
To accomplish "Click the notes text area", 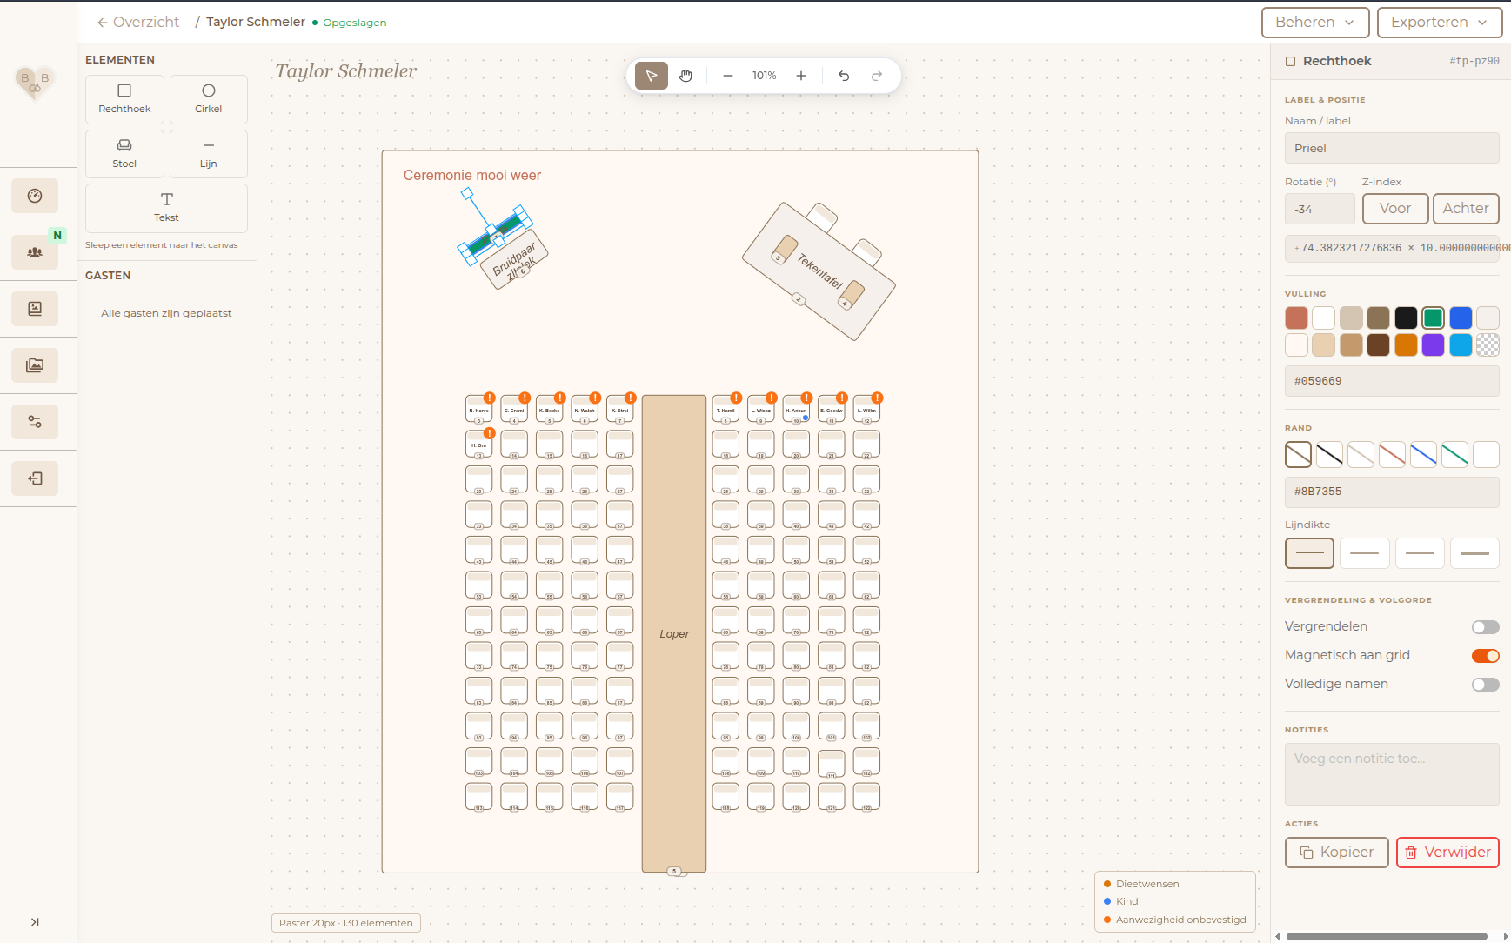I will click(1392, 774).
